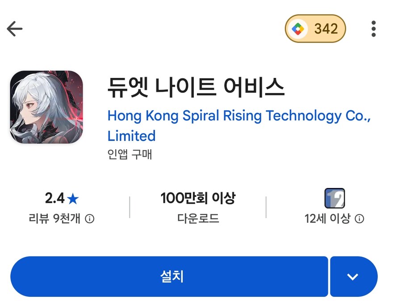Tap 다운로드 label under download count
Image resolution: width=402 pixels, height=303 pixels.
[x=198, y=219]
